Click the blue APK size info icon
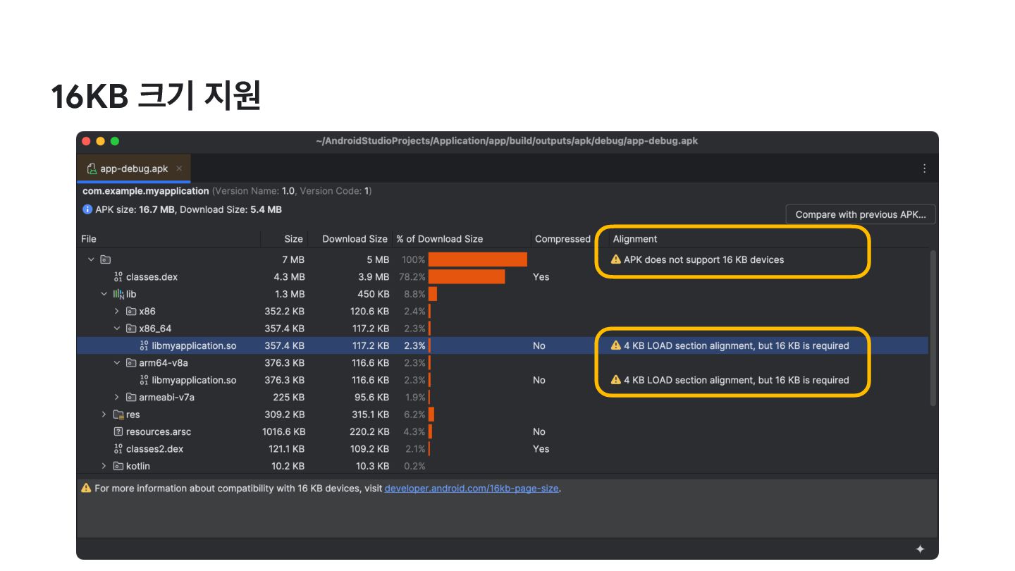The image size is (1015, 571). [x=87, y=209]
